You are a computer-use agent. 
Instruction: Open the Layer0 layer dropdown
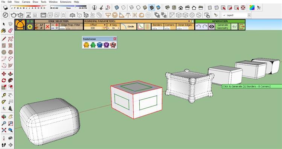click(249, 15)
